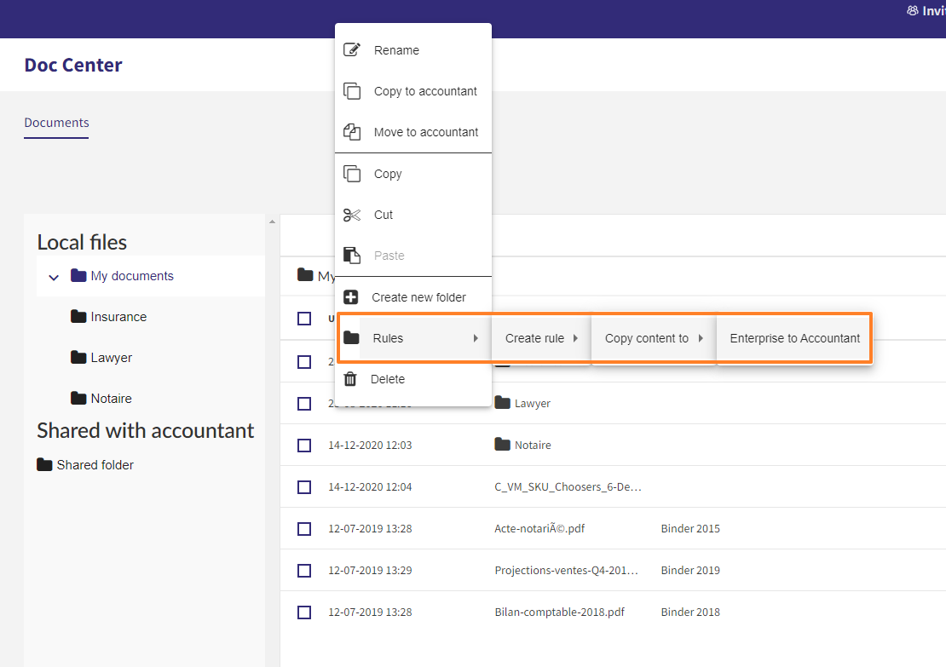
Task: Open the Insurance folder in tree
Action: click(118, 317)
